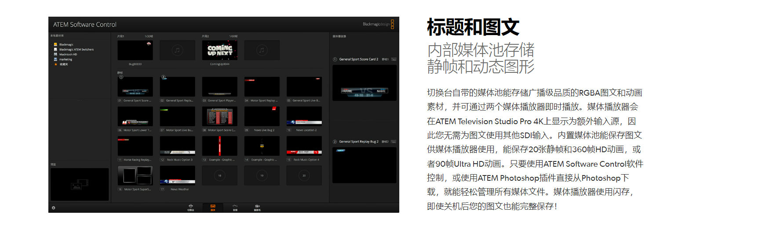Select still 09 News Live Bug 2
759x229 pixels.
262,116
